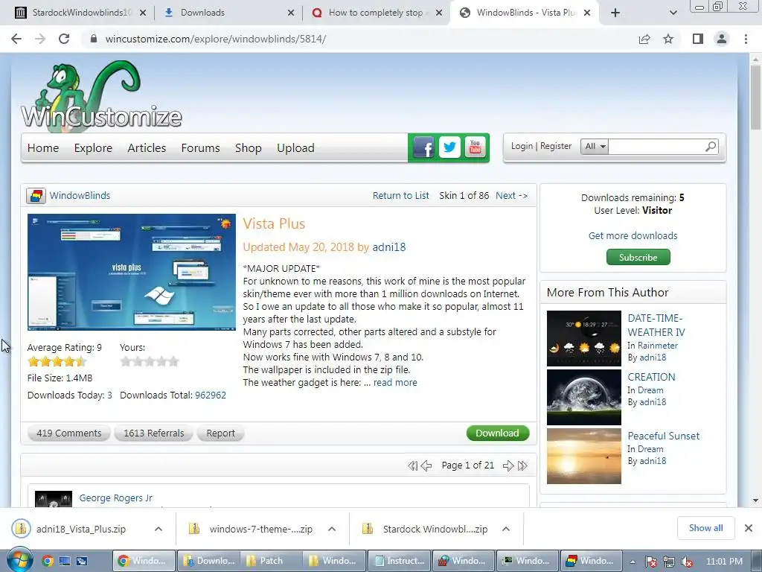
Task: Click Return to List link
Action: pos(401,196)
